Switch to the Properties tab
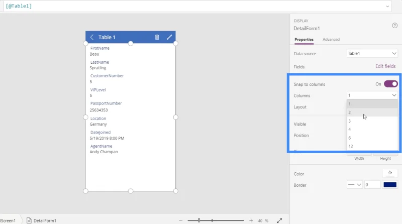This screenshot has height=224, width=402. pyautogui.click(x=304, y=40)
